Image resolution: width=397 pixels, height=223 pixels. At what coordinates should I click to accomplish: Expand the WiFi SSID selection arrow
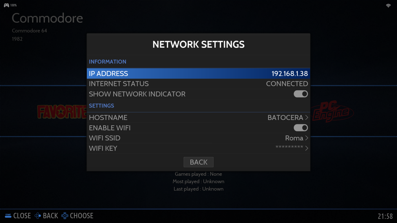click(306, 138)
